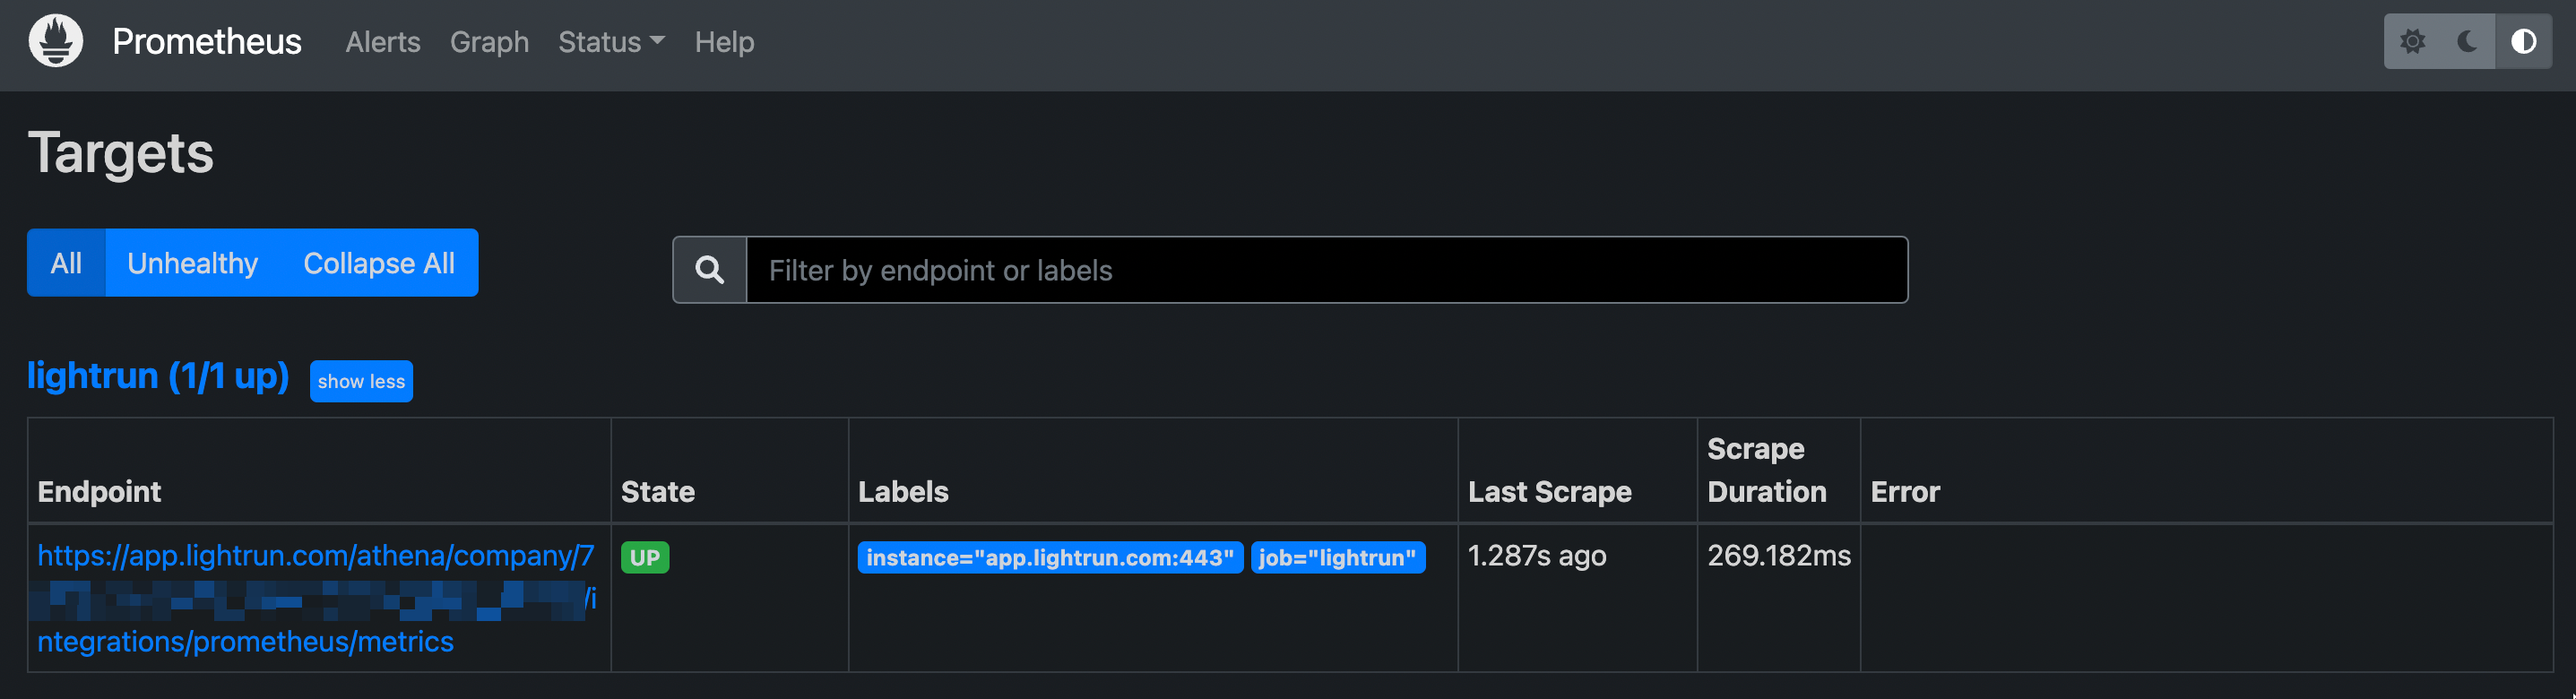Click the Prometheus brand title
2576x699 pixels.
[x=206, y=42]
